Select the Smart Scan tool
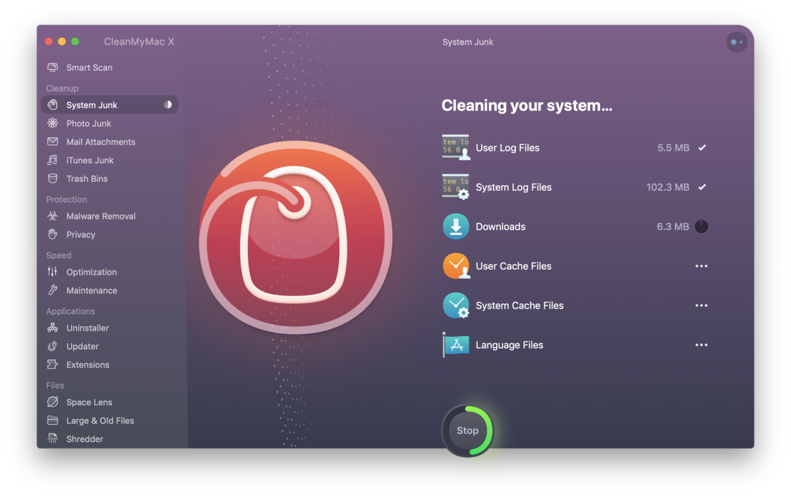 (89, 67)
